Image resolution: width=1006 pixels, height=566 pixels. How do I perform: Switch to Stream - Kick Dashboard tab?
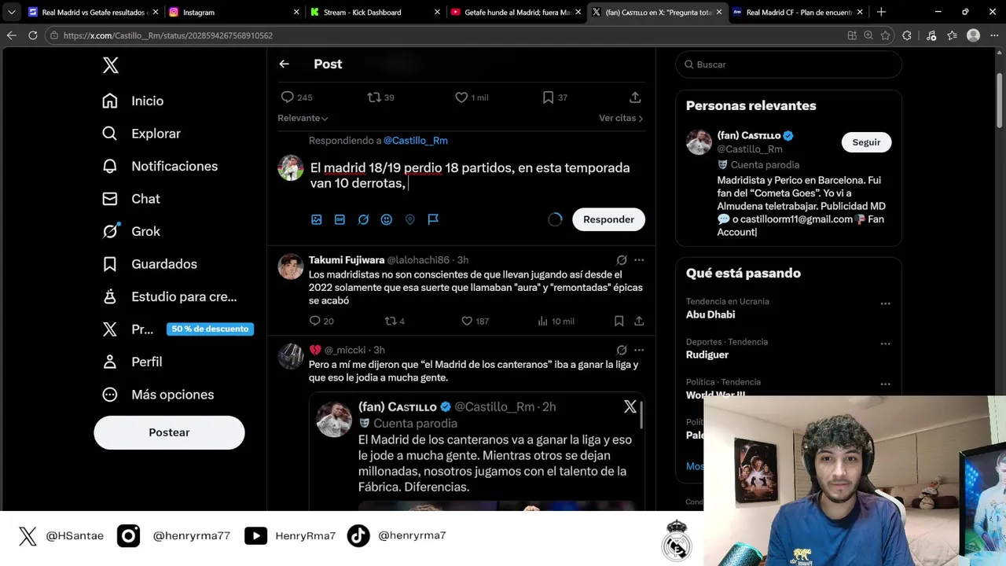tap(375, 12)
